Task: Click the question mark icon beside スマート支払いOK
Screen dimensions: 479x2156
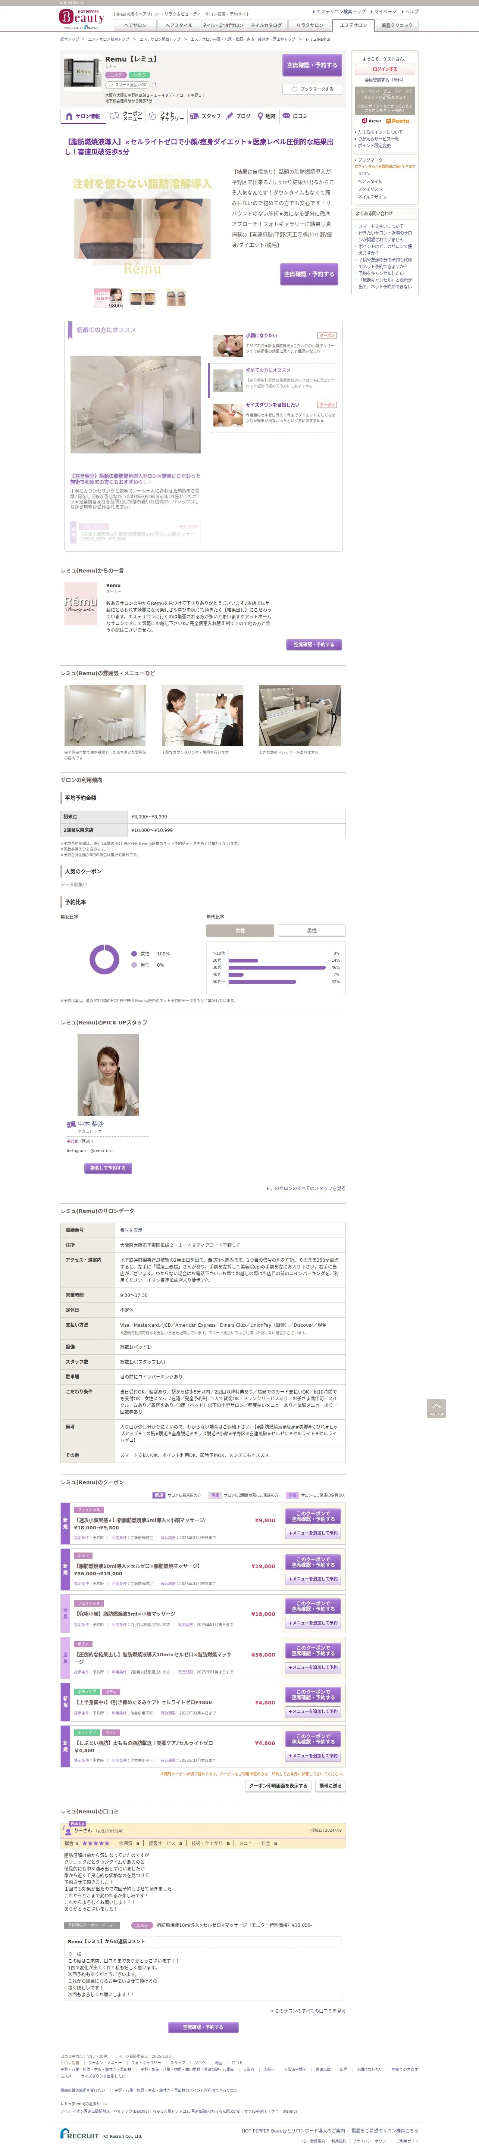Action: (155, 85)
